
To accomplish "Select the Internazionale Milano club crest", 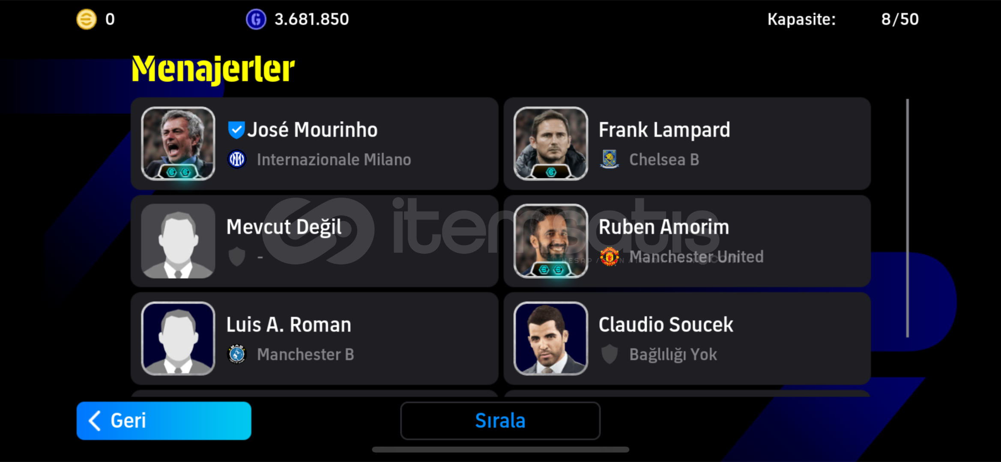I will click(236, 160).
